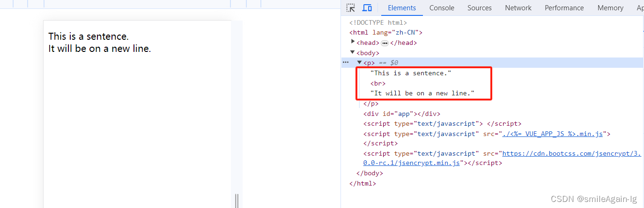644x208 pixels.
Task: Expand the collapsed head ellipsis badge
Action: (x=385, y=43)
